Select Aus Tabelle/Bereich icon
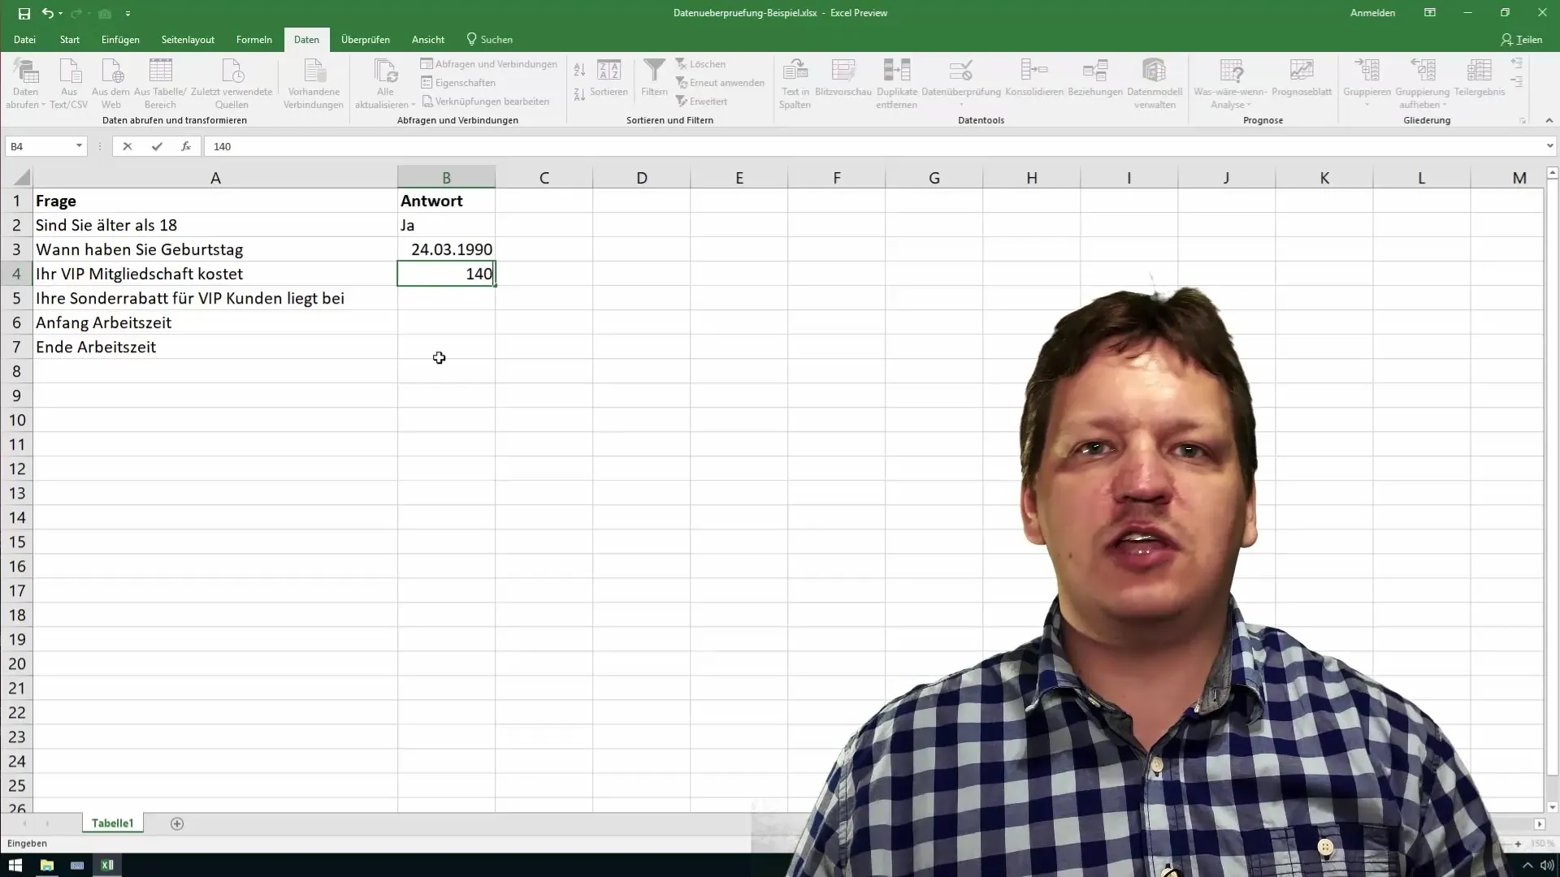The image size is (1560, 877). [160, 83]
